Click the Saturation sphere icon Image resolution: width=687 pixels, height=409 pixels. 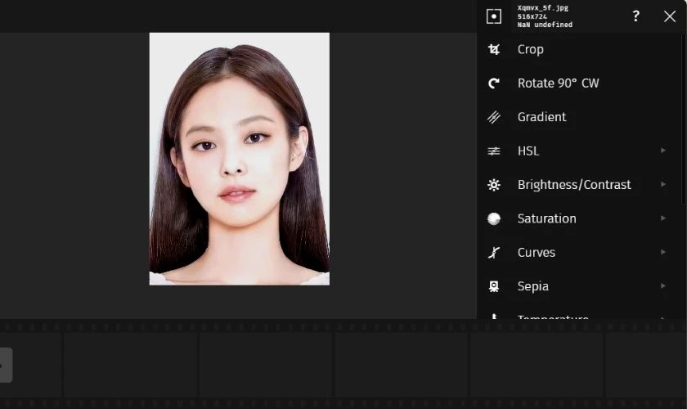[x=494, y=218]
